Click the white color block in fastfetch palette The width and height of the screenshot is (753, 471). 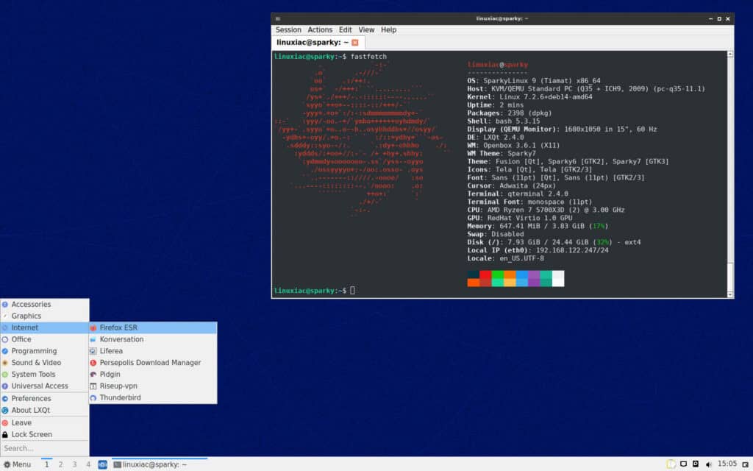tap(558, 278)
